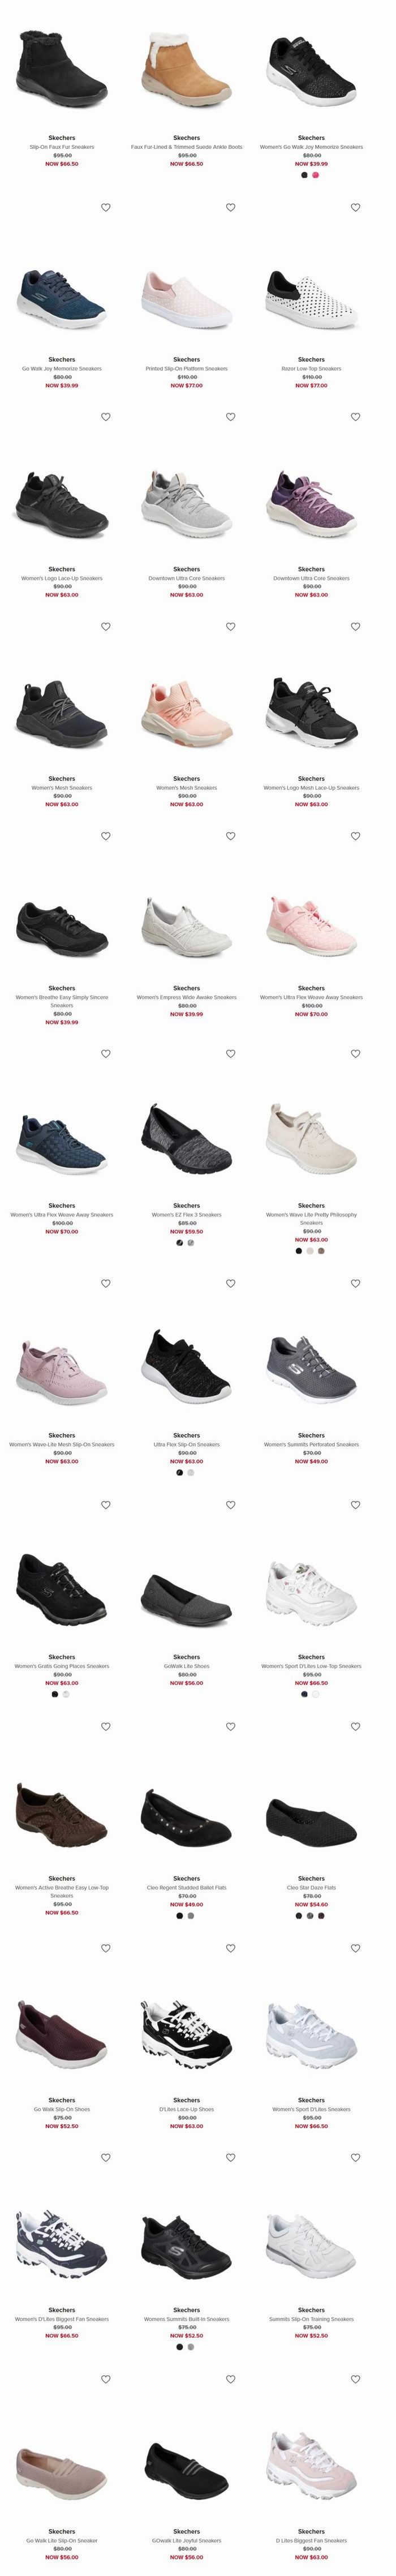Favorite the Women's Summits Perforated Sneakers
Viewport: 396px width, 2576px height.
pos(355,1284)
